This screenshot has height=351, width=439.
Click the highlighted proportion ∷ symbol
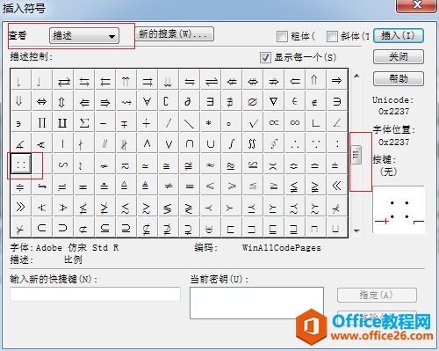pyautogui.click(x=21, y=164)
